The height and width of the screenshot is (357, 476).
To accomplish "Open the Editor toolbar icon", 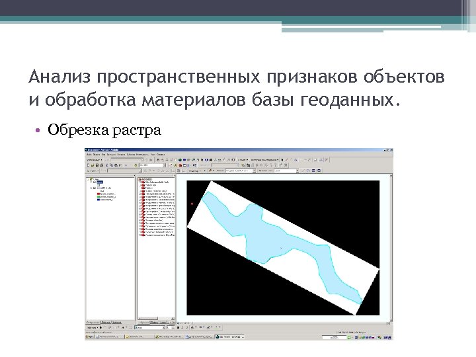I will (171, 165).
